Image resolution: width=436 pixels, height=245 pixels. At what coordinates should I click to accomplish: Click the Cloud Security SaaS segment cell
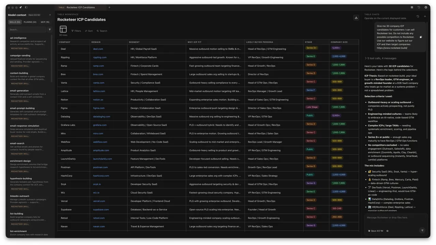tap(157, 193)
